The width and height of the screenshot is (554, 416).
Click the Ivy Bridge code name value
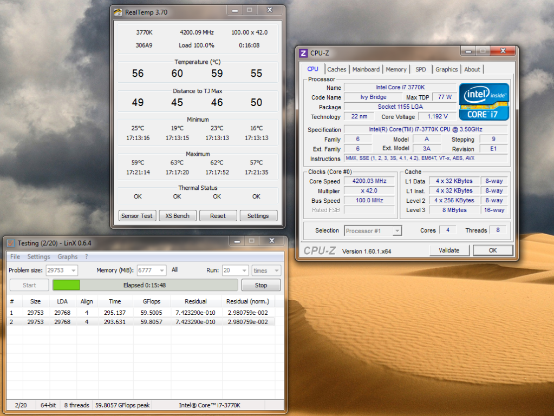[x=374, y=97]
